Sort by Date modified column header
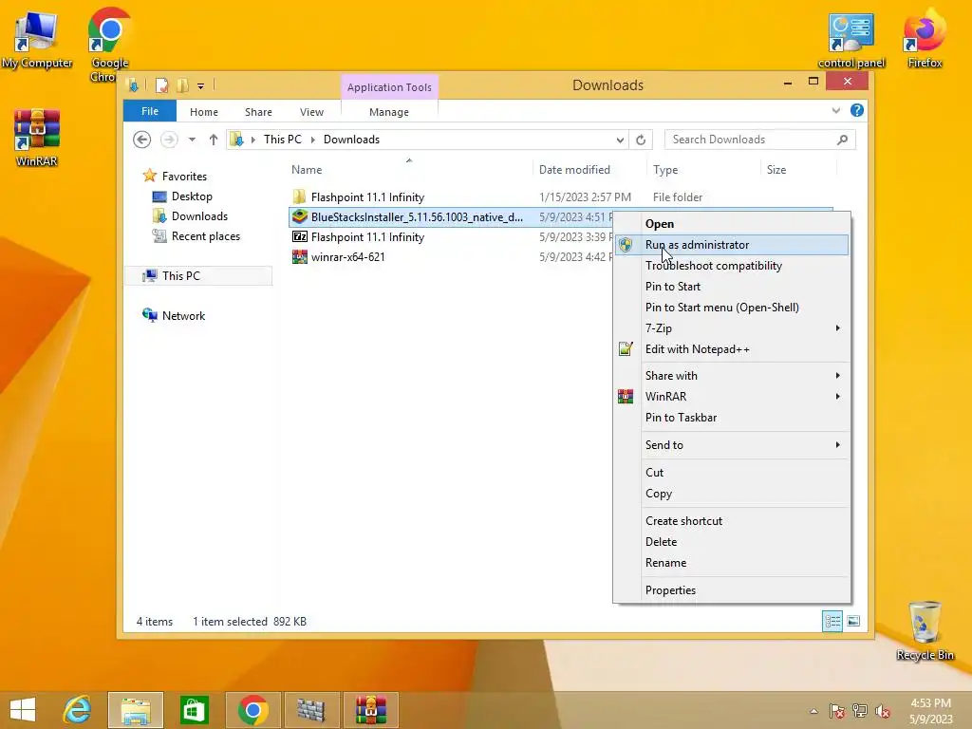 [574, 170]
